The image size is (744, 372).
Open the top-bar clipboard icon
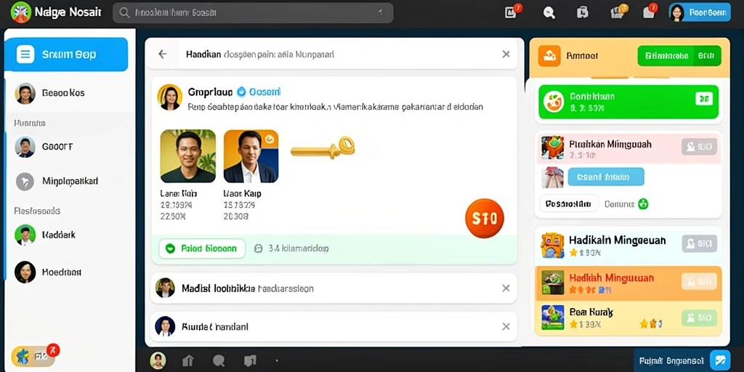coord(582,12)
